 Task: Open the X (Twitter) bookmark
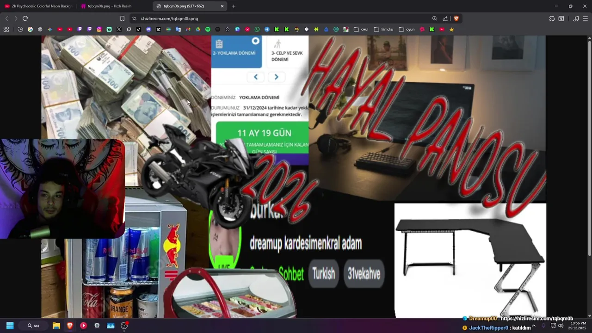[x=119, y=29]
